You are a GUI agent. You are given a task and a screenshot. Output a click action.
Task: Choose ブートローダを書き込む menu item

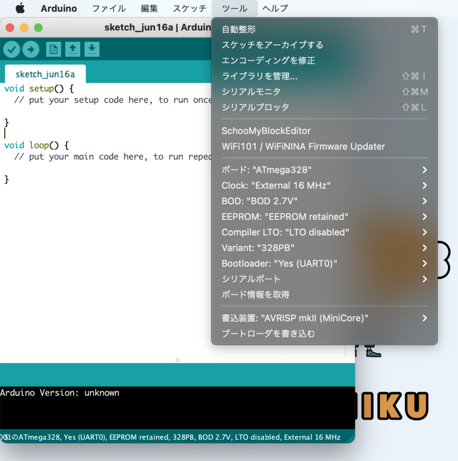tap(325, 334)
